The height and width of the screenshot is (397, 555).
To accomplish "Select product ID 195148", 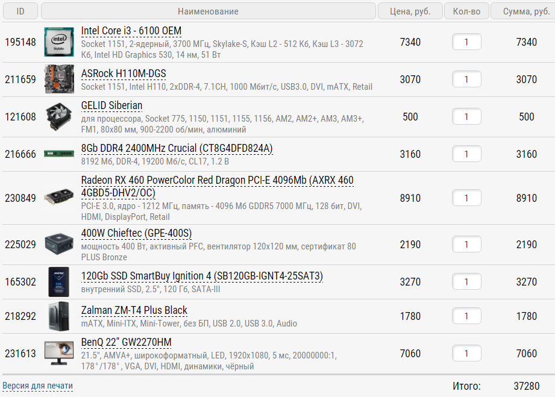I will [x=20, y=42].
